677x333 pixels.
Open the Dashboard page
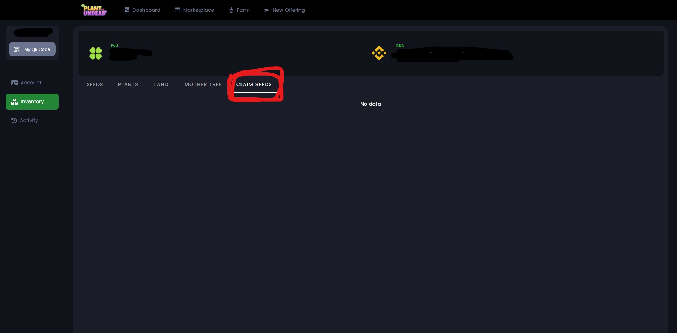pos(142,10)
